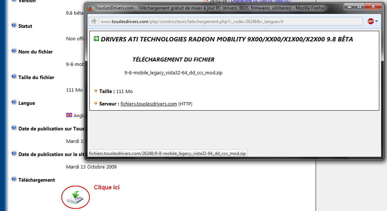Click the 'Téléchargement' label

click(x=36, y=180)
